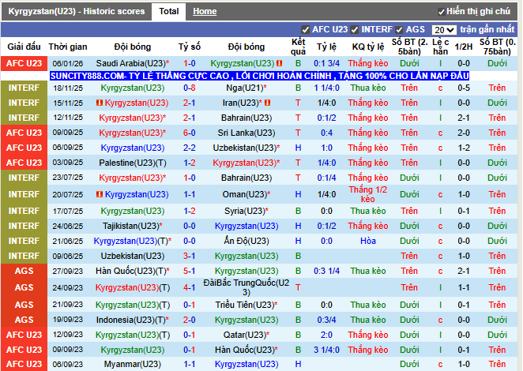Screen dimensions: 523x371
Task: Open Saudi Arabia(U23) team link
Action: click(x=133, y=63)
